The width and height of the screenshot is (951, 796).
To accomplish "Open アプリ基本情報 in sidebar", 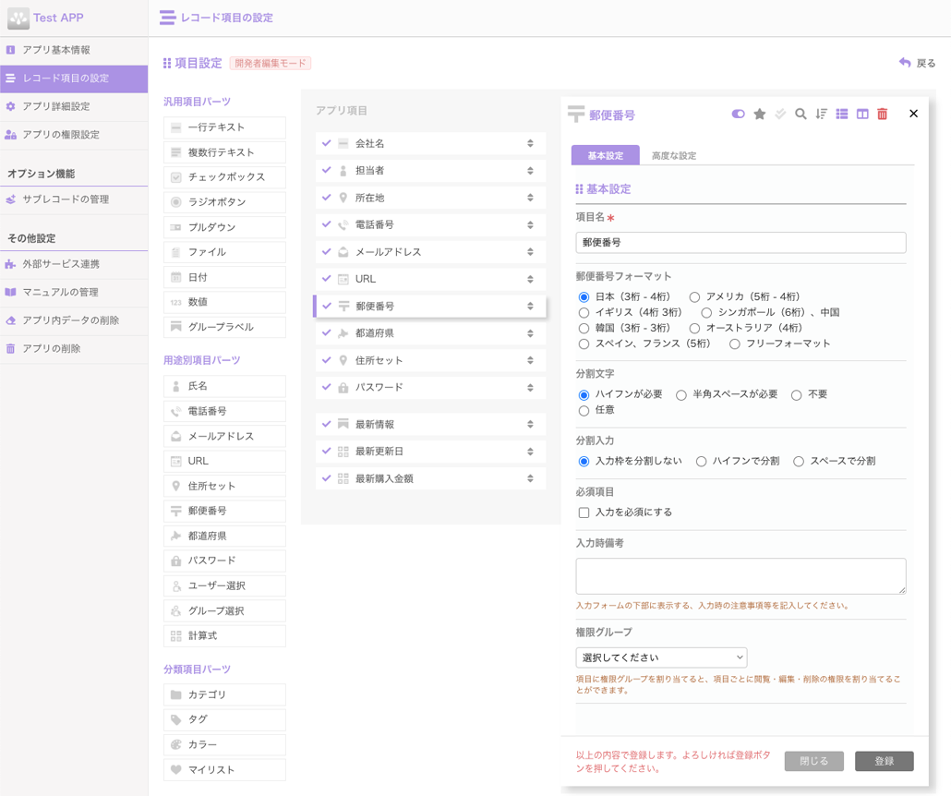I will pos(74,51).
